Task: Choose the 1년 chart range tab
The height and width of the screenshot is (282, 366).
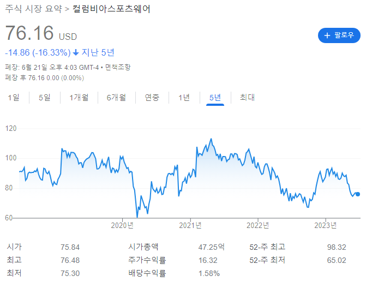Action: click(x=184, y=97)
